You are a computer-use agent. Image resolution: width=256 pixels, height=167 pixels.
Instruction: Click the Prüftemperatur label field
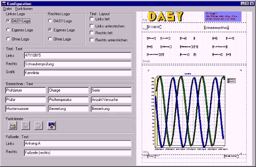pos(68,100)
